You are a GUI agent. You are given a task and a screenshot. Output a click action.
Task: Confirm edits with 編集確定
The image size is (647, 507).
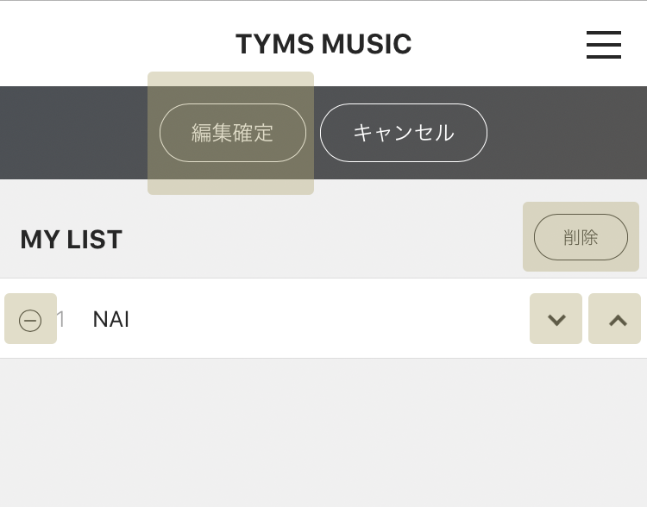point(232,133)
